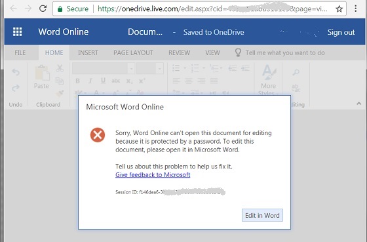The width and height of the screenshot is (367, 242).
Task: Open the browser three-dot menu
Action: [x=355, y=9]
